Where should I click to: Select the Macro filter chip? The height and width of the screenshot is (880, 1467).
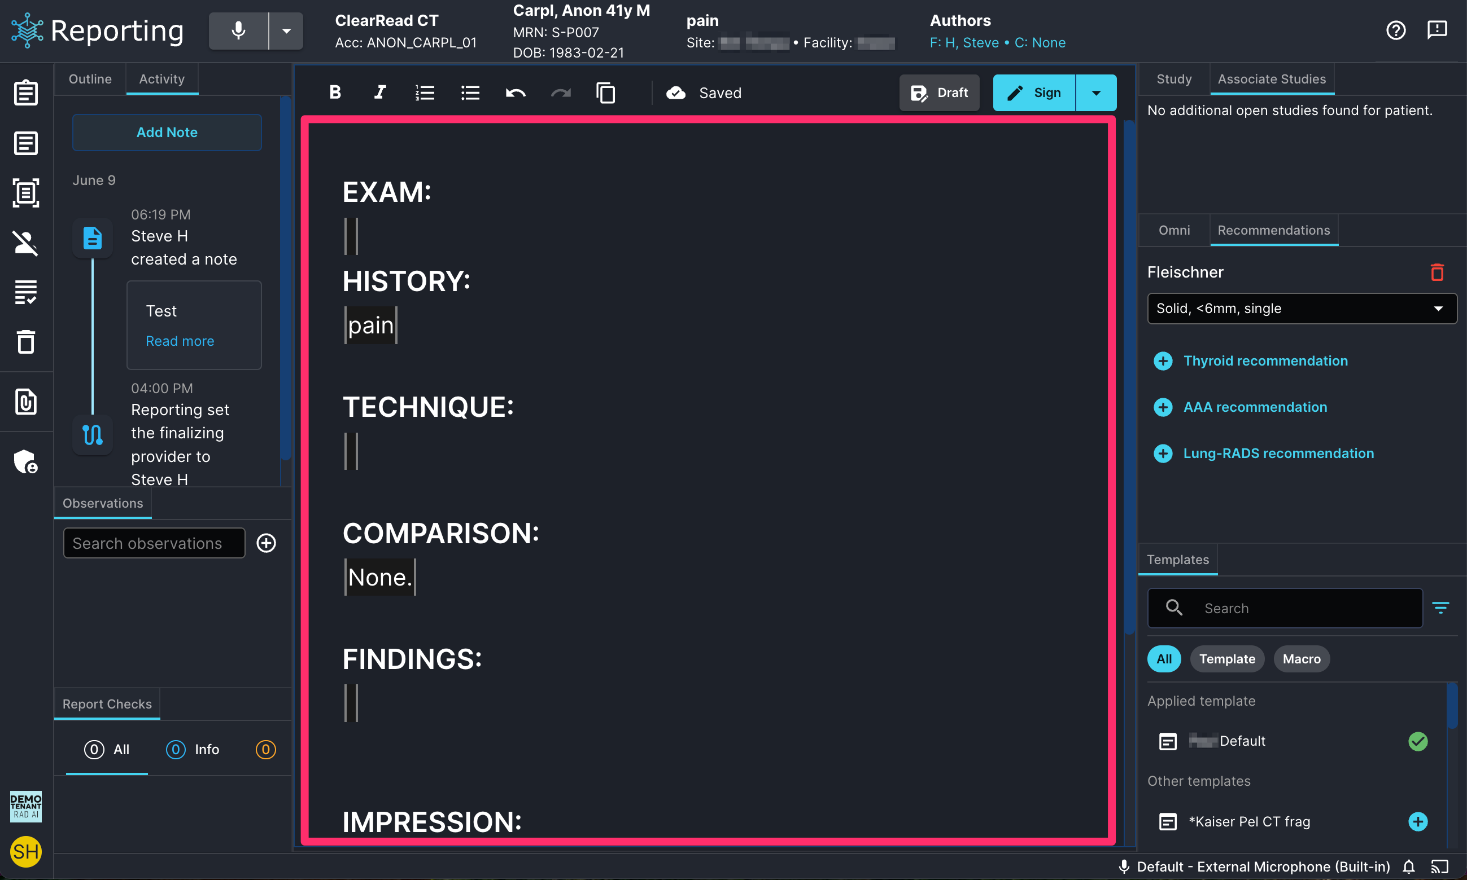(x=1302, y=659)
